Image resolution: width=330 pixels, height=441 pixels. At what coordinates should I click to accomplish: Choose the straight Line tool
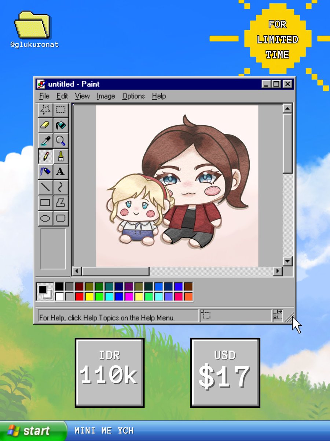[x=45, y=187]
